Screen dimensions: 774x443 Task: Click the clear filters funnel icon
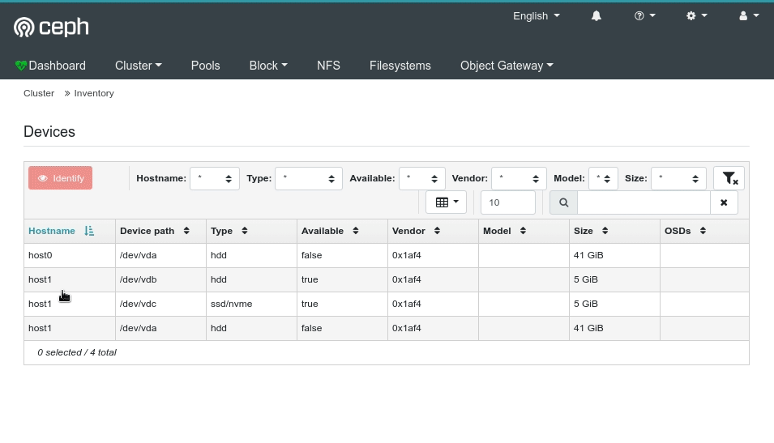tap(729, 178)
